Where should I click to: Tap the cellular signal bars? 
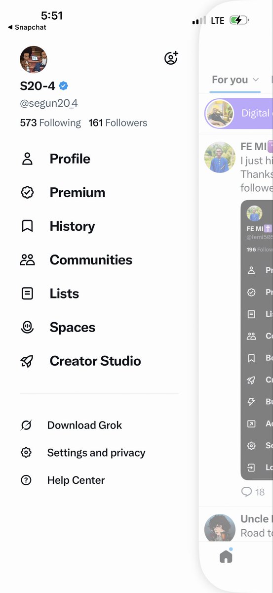tap(199, 21)
